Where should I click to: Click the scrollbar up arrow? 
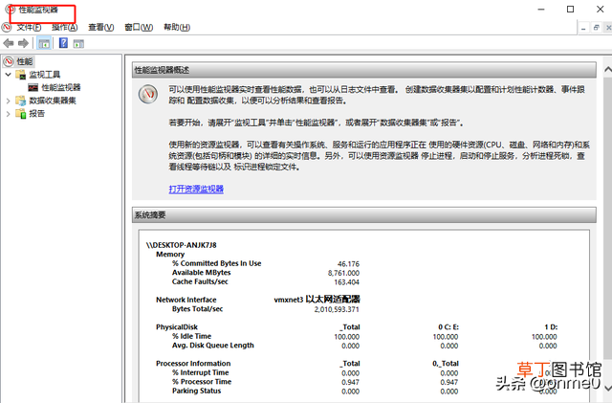tap(608, 70)
